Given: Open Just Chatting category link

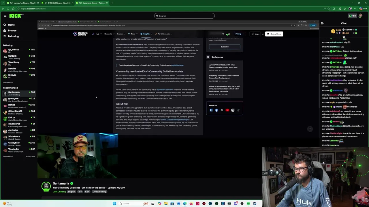Looking at the screenshot, I should pos(59,191).
